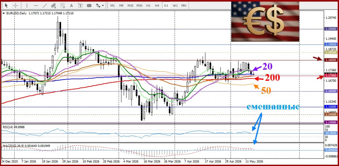The height and width of the screenshot is (166, 339).
Task: Click the 1.15340 price axis value
Action: [331, 101]
